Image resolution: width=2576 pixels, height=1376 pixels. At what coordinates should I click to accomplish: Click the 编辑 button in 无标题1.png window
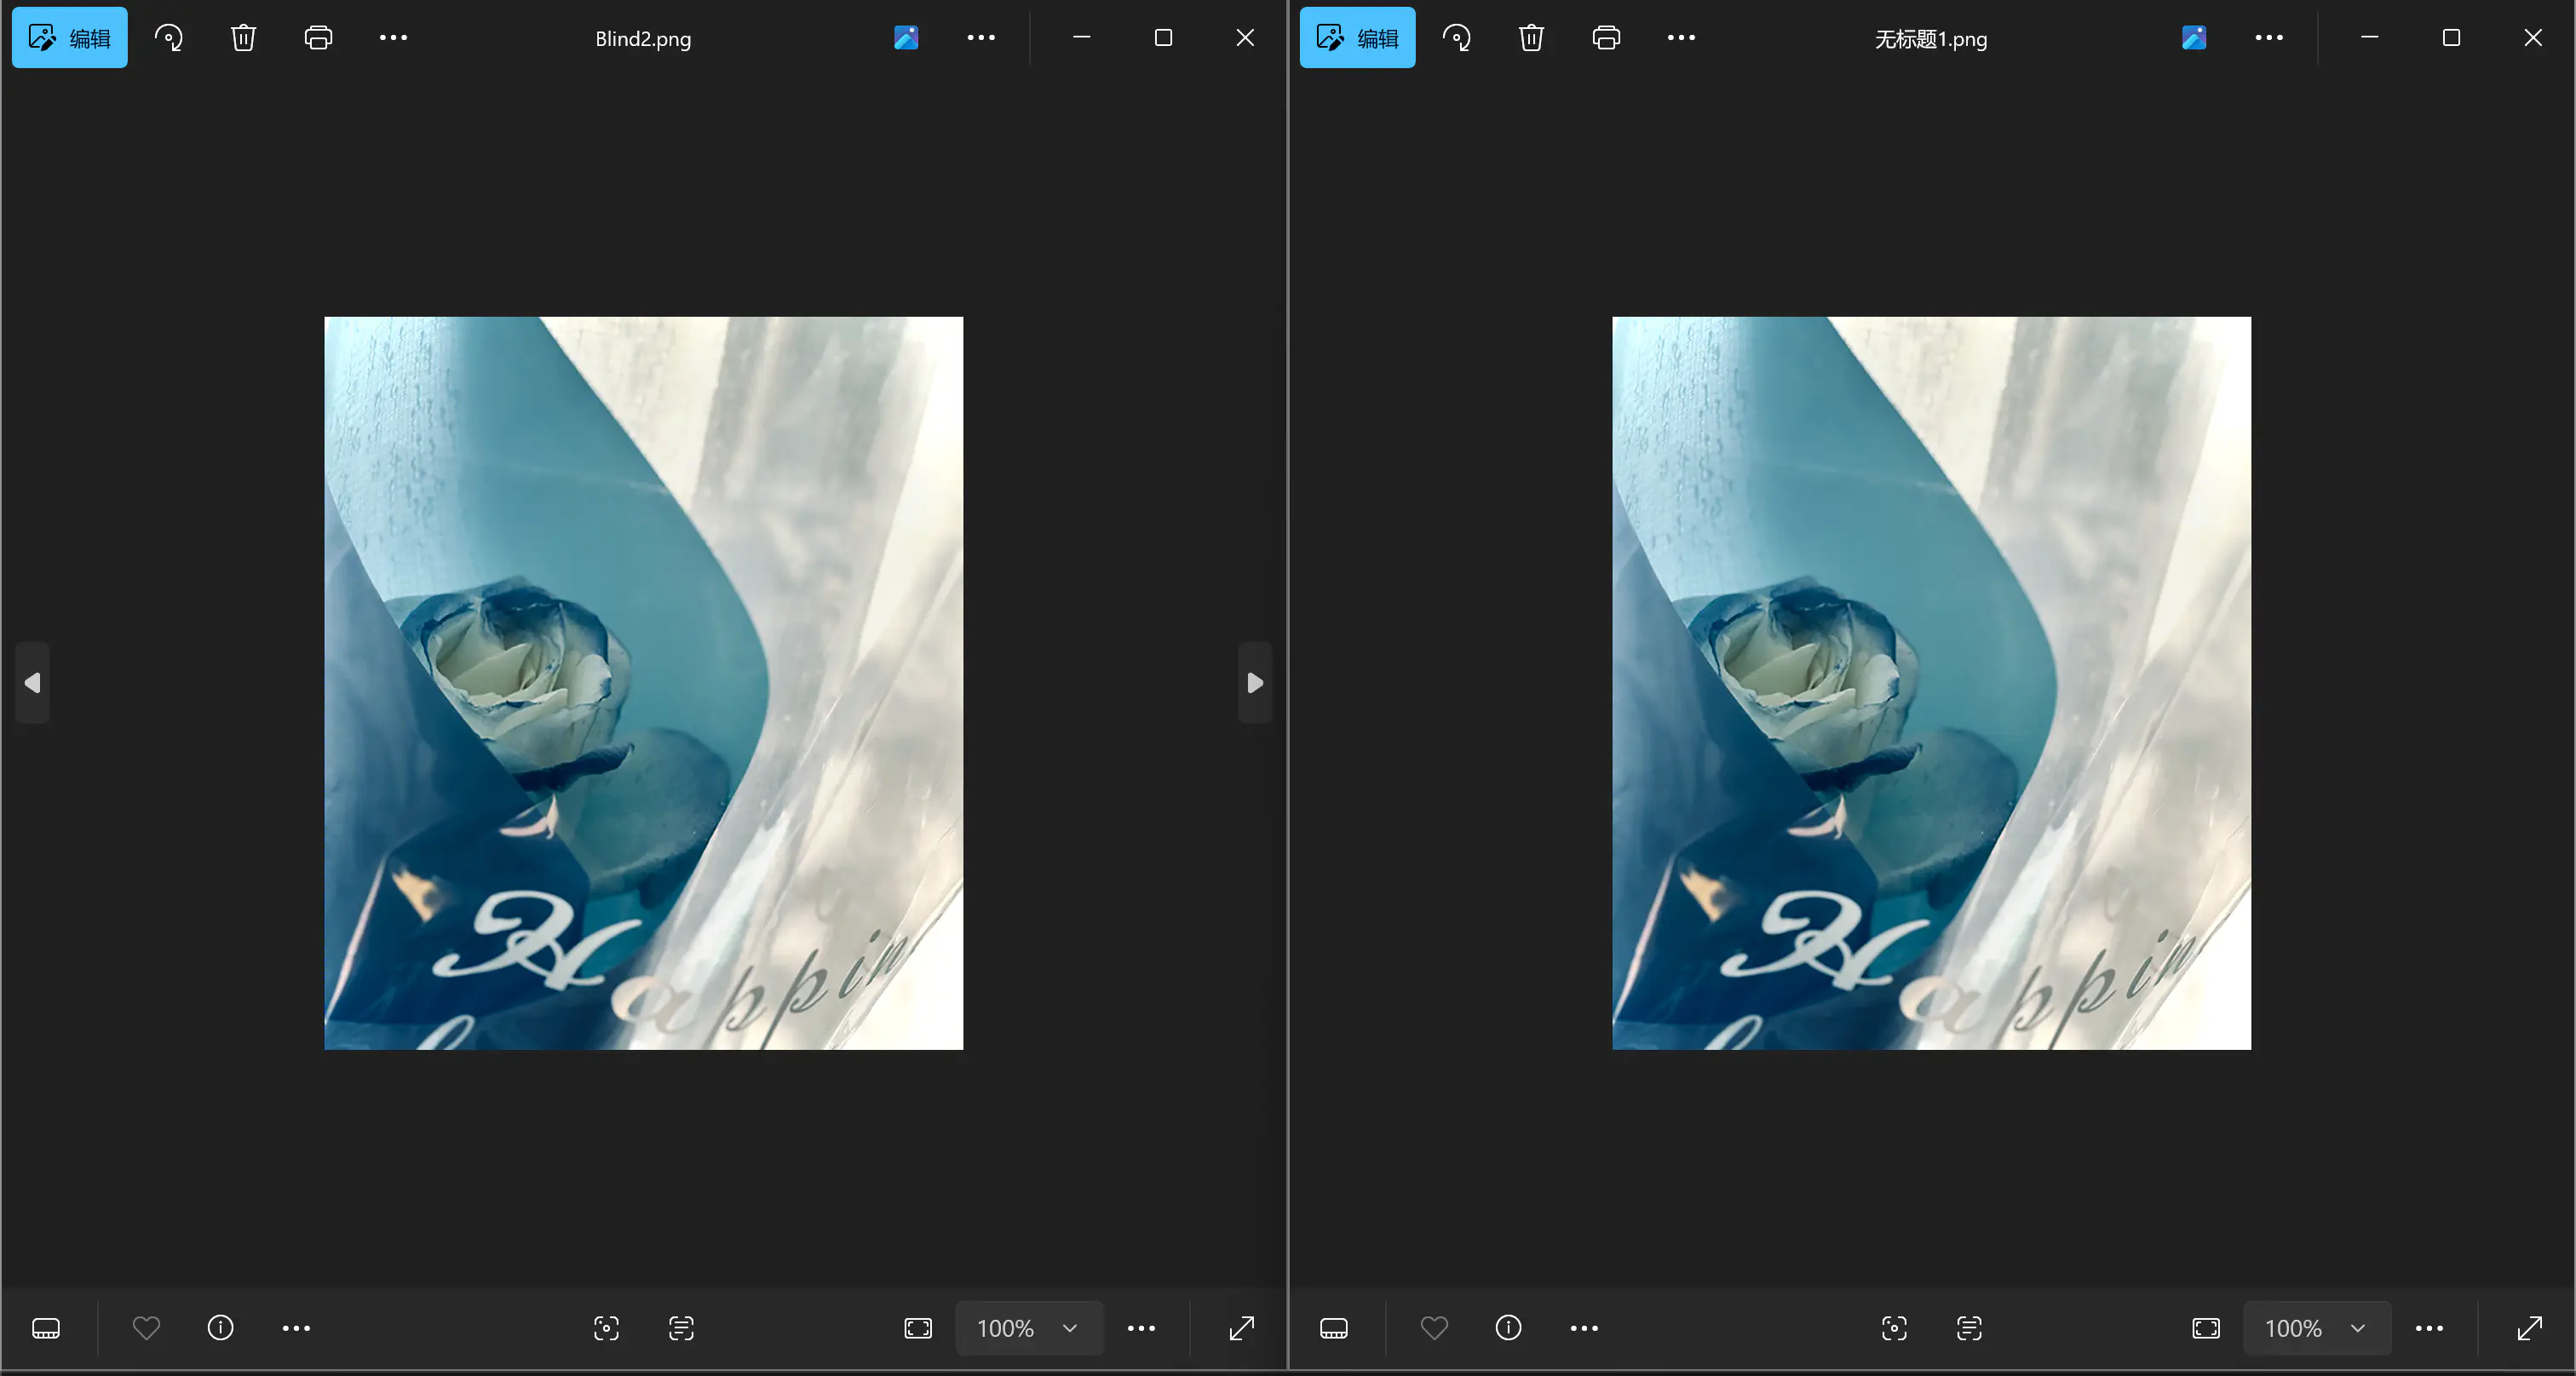point(1357,38)
